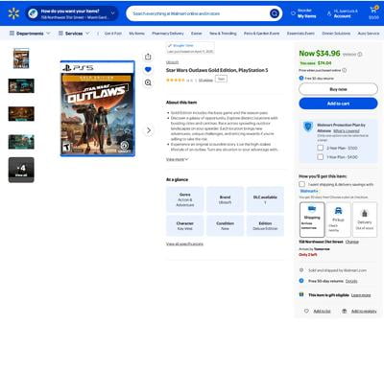The width and height of the screenshot is (384, 371).
Task: Click the share icon beside product image
Action: coord(148,57)
